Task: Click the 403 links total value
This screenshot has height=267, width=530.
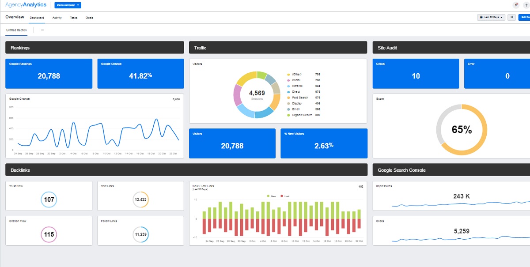Action: tap(361, 187)
